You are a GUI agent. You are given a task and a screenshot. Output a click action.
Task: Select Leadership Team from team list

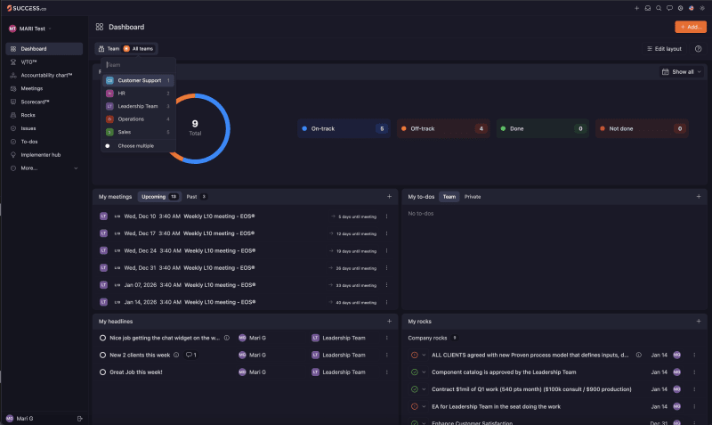point(138,106)
